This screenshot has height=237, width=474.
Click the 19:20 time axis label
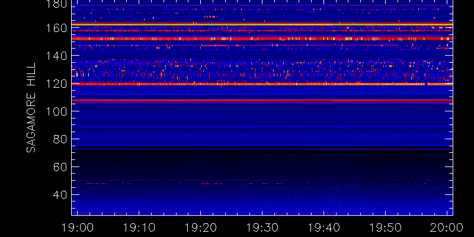click(x=200, y=228)
